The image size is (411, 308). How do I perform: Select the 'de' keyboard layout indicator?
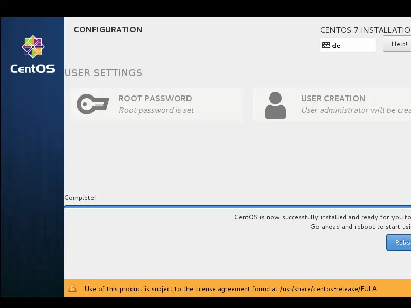click(348, 45)
